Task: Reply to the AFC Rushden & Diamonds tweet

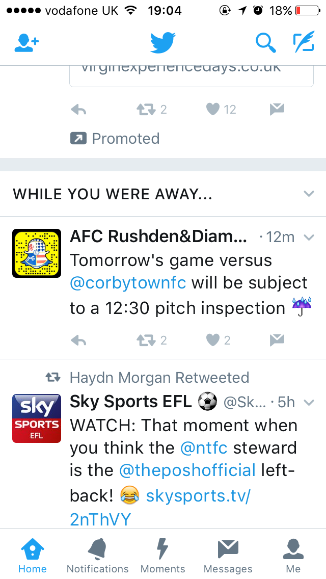Action: [78, 340]
